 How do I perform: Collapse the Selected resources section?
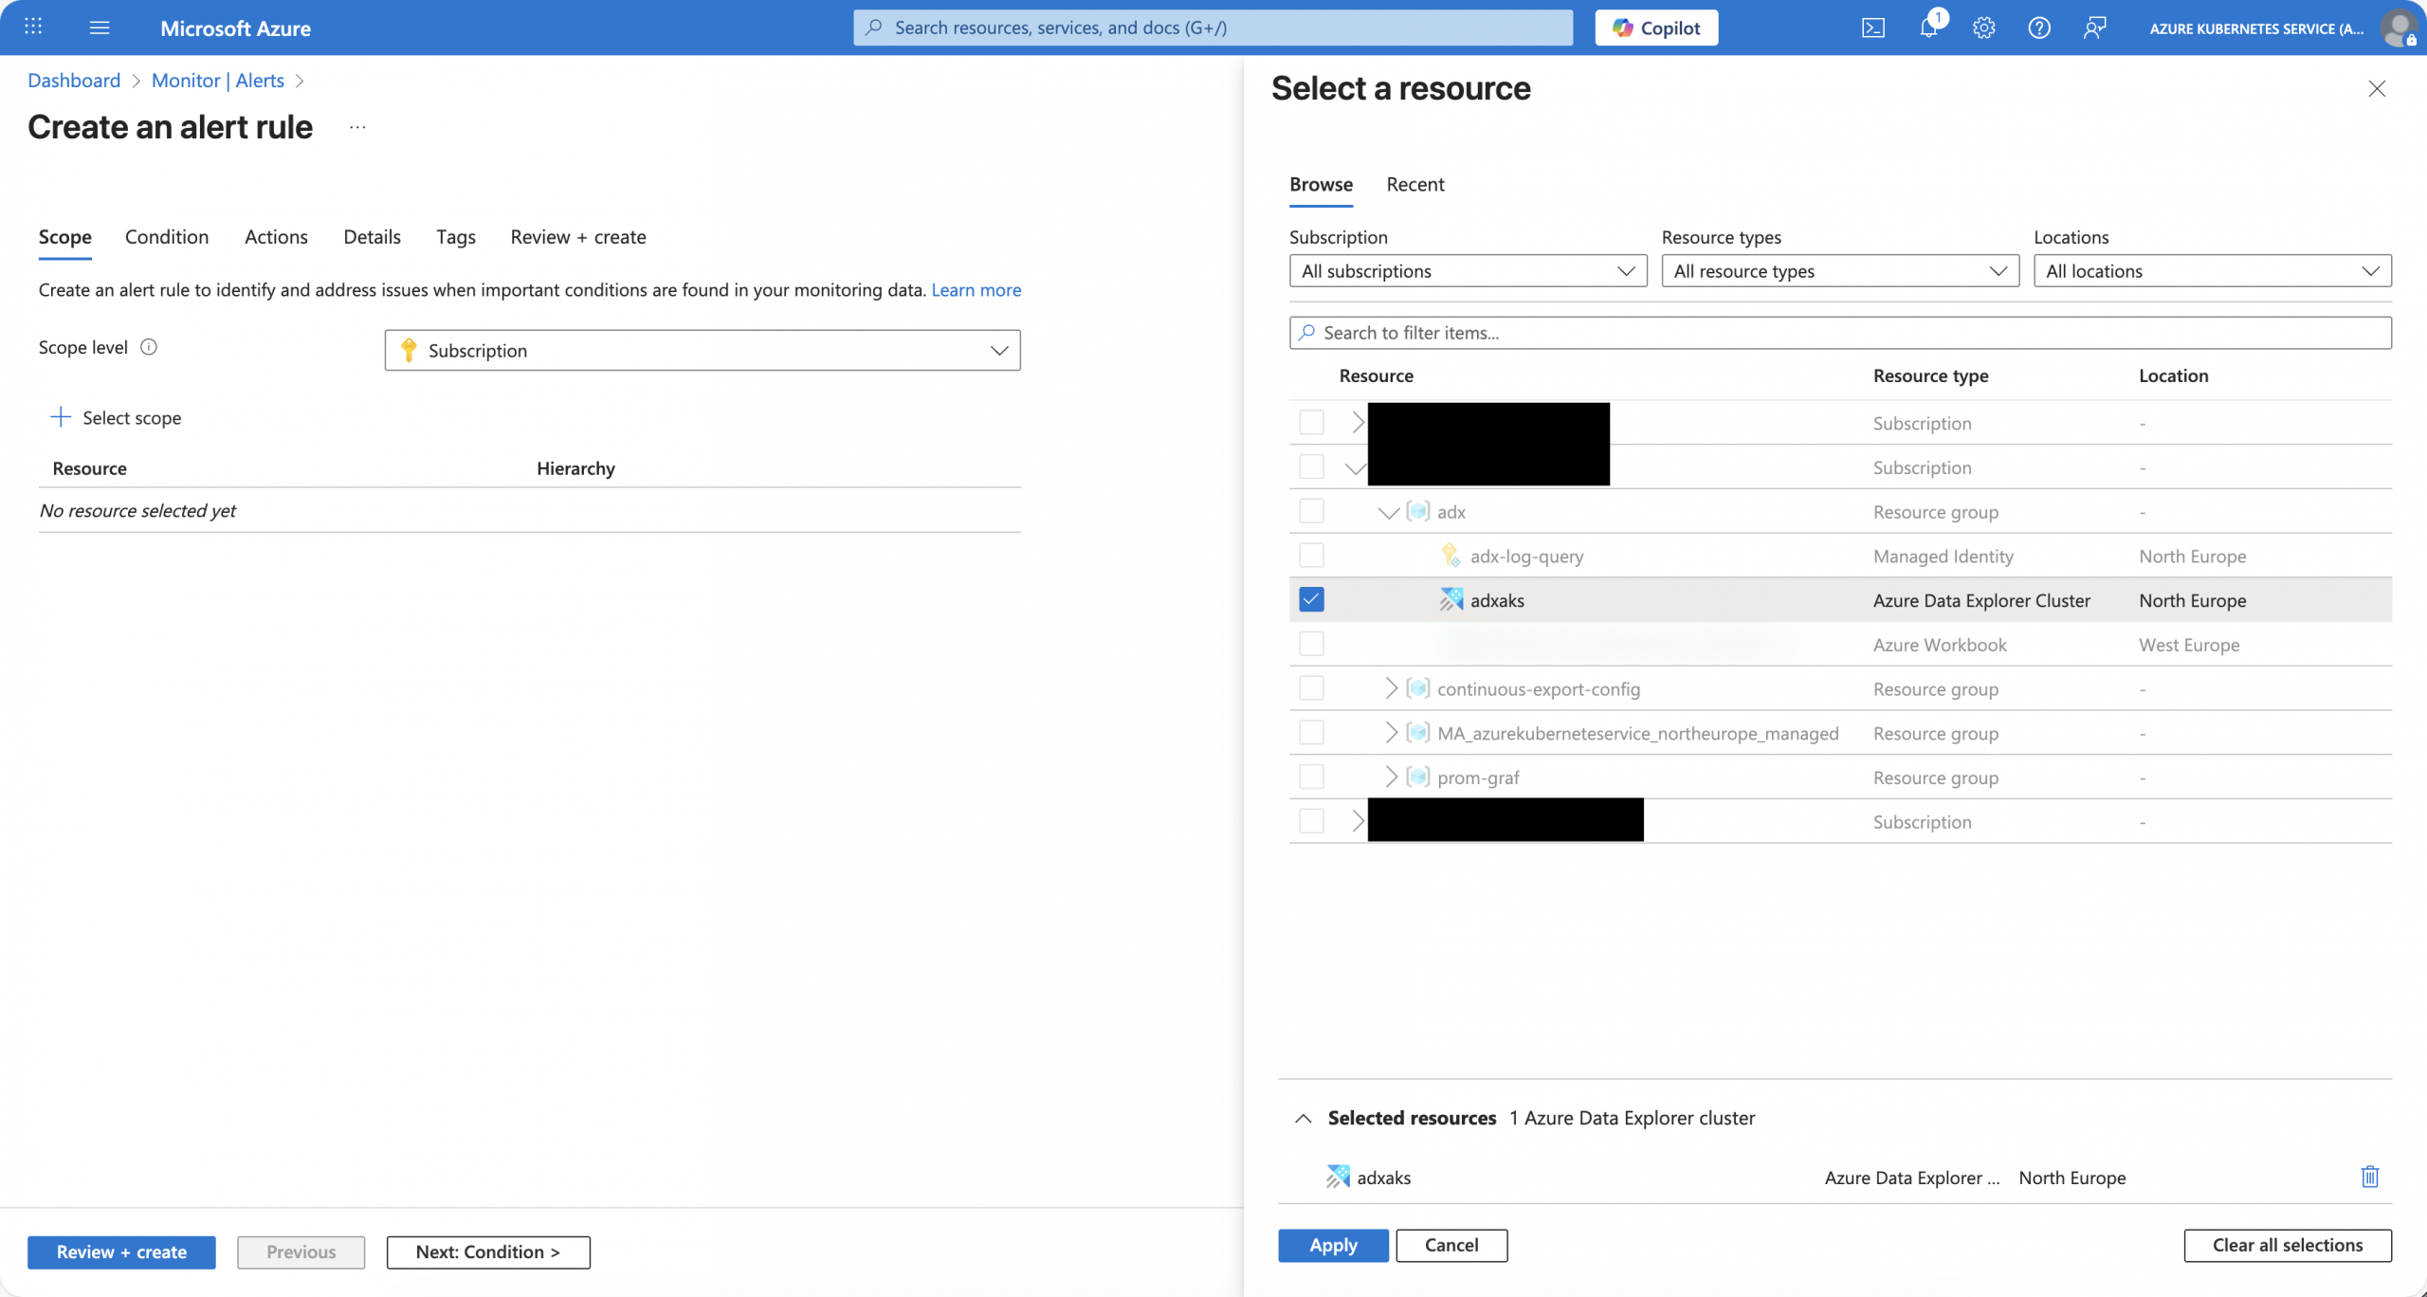click(1304, 1118)
